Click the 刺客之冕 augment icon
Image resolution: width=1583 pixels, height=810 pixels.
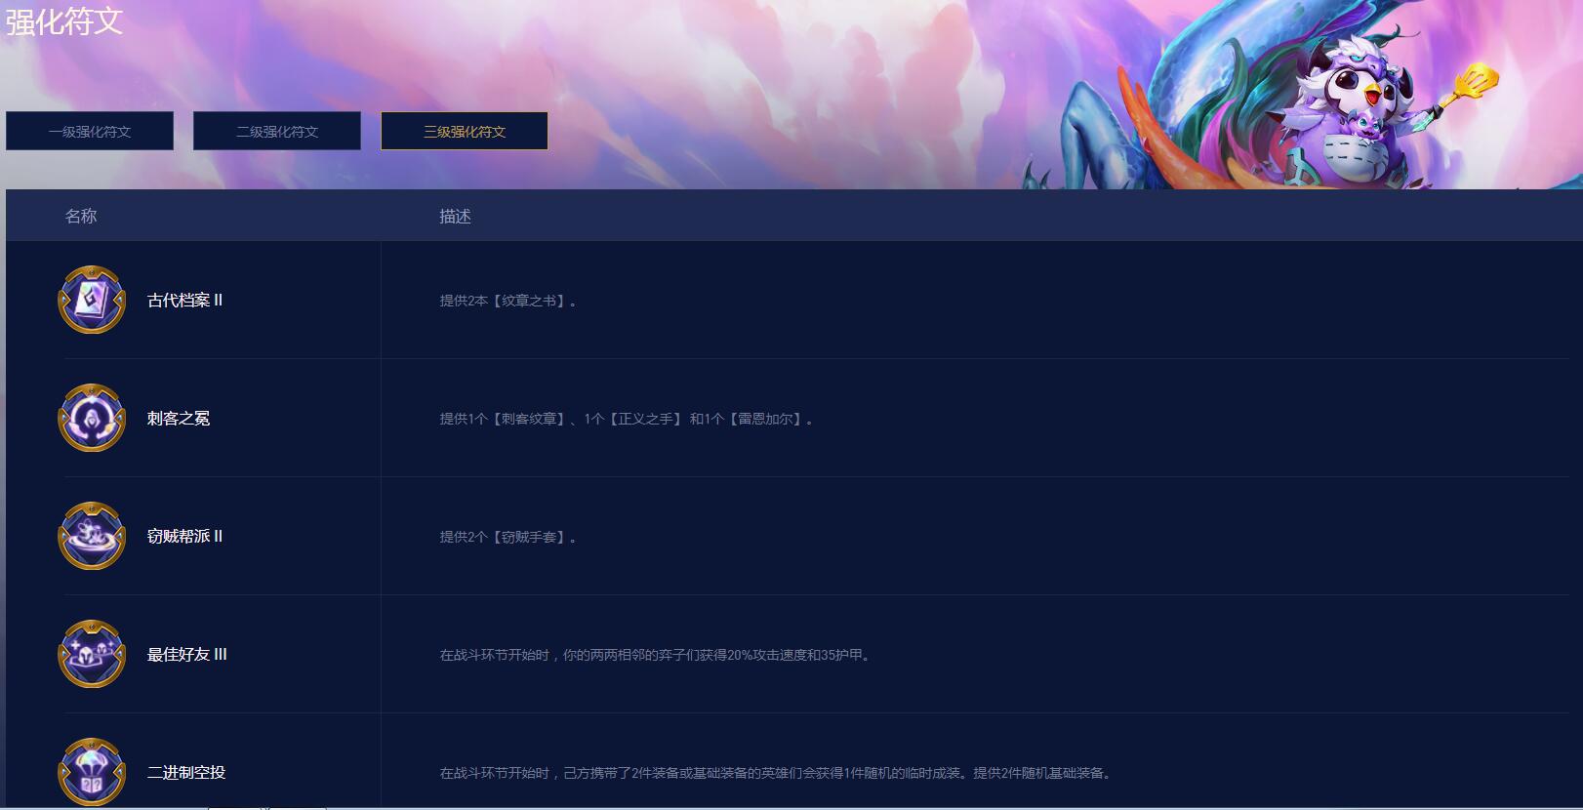click(92, 419)
